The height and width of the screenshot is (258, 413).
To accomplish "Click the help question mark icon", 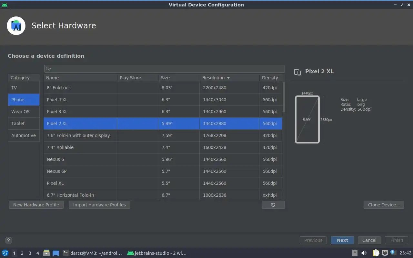I will (8, 240).
